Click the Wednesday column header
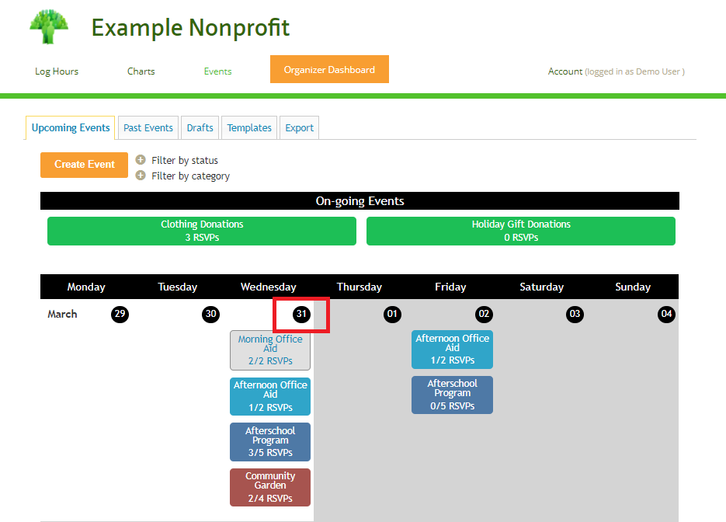The height and width of the screenshot is (522, 726). point(268,287)
